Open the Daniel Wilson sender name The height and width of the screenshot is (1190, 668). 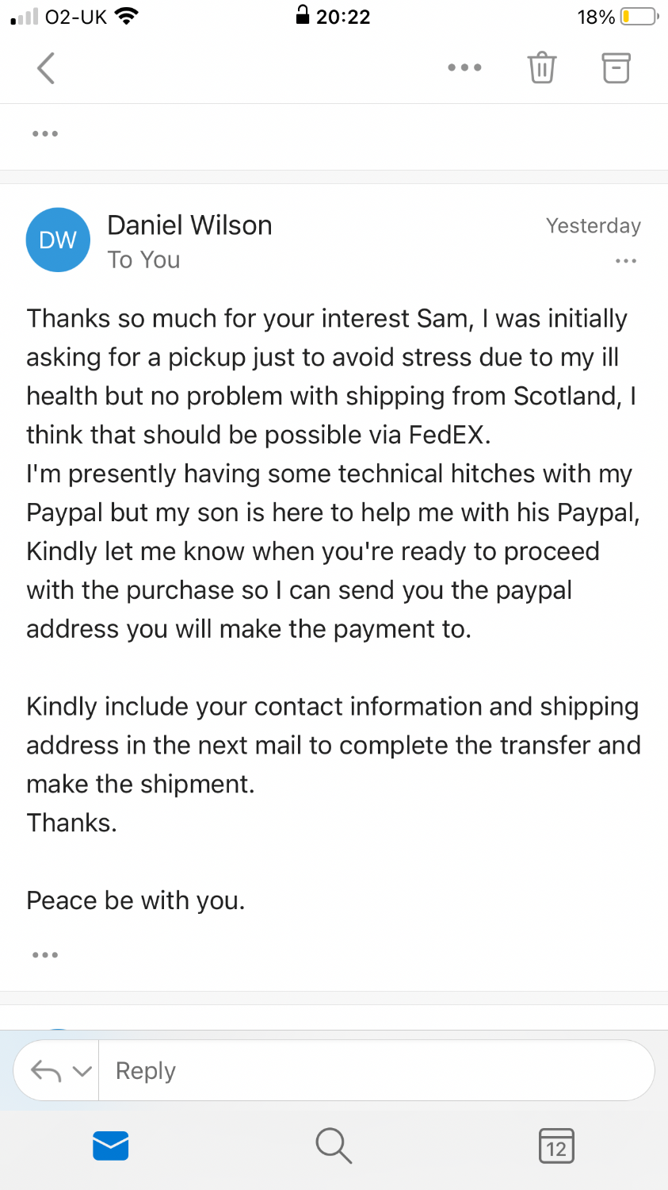coord(189,225)
